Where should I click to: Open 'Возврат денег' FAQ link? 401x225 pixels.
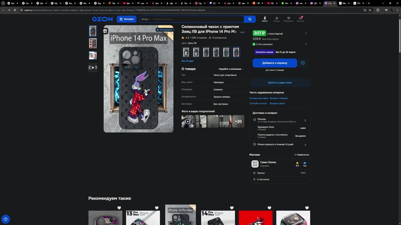[x=278, y=103]
